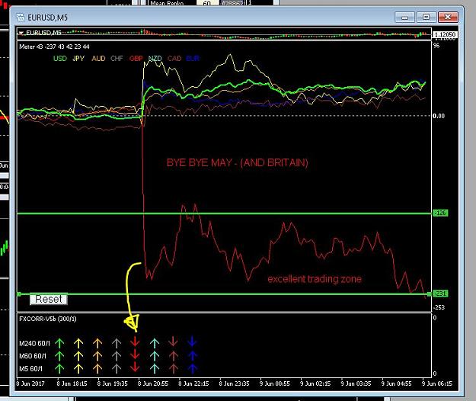
Task: Select the JPY currency label
Action: pos(78,59)
